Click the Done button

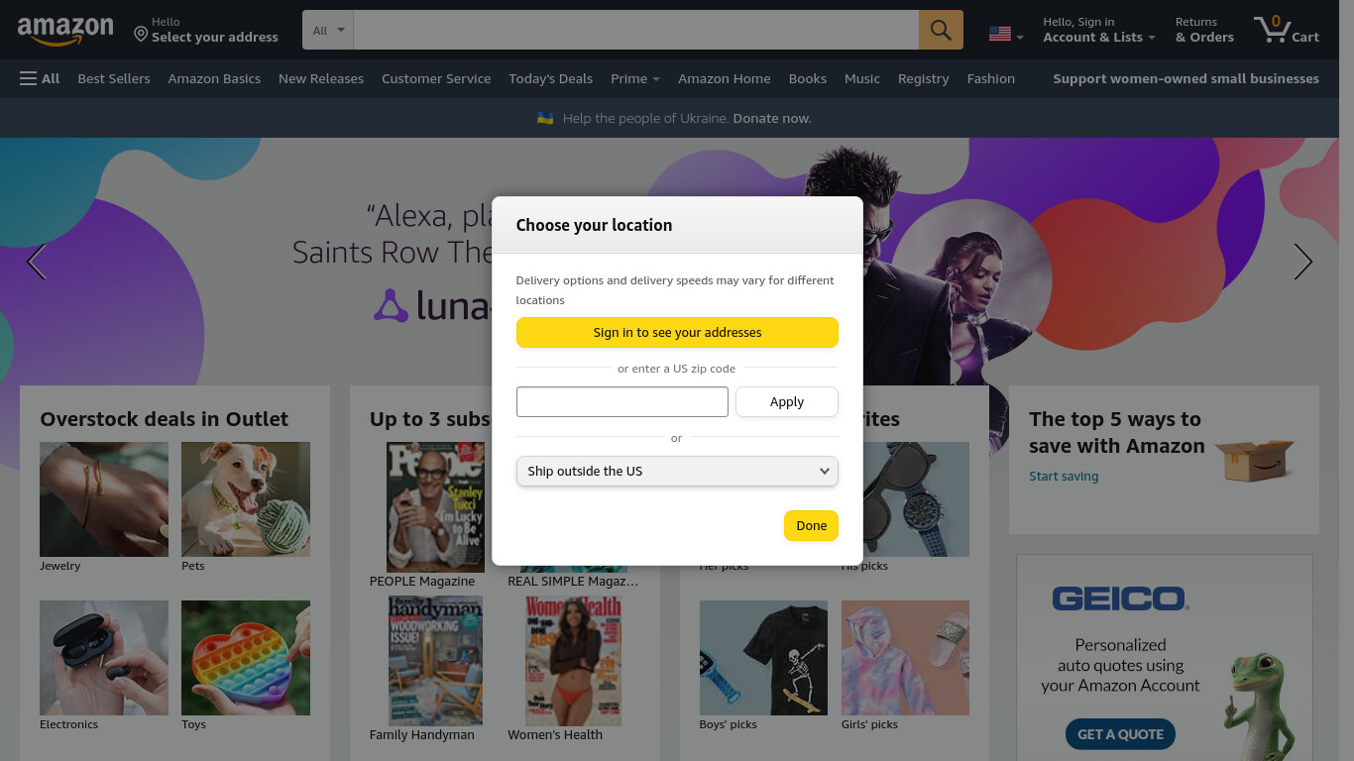click(x=811, y=525)
